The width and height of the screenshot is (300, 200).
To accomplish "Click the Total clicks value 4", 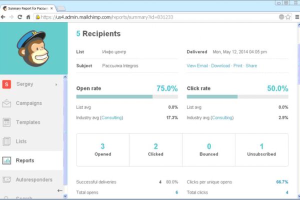I will coord(287,192).
